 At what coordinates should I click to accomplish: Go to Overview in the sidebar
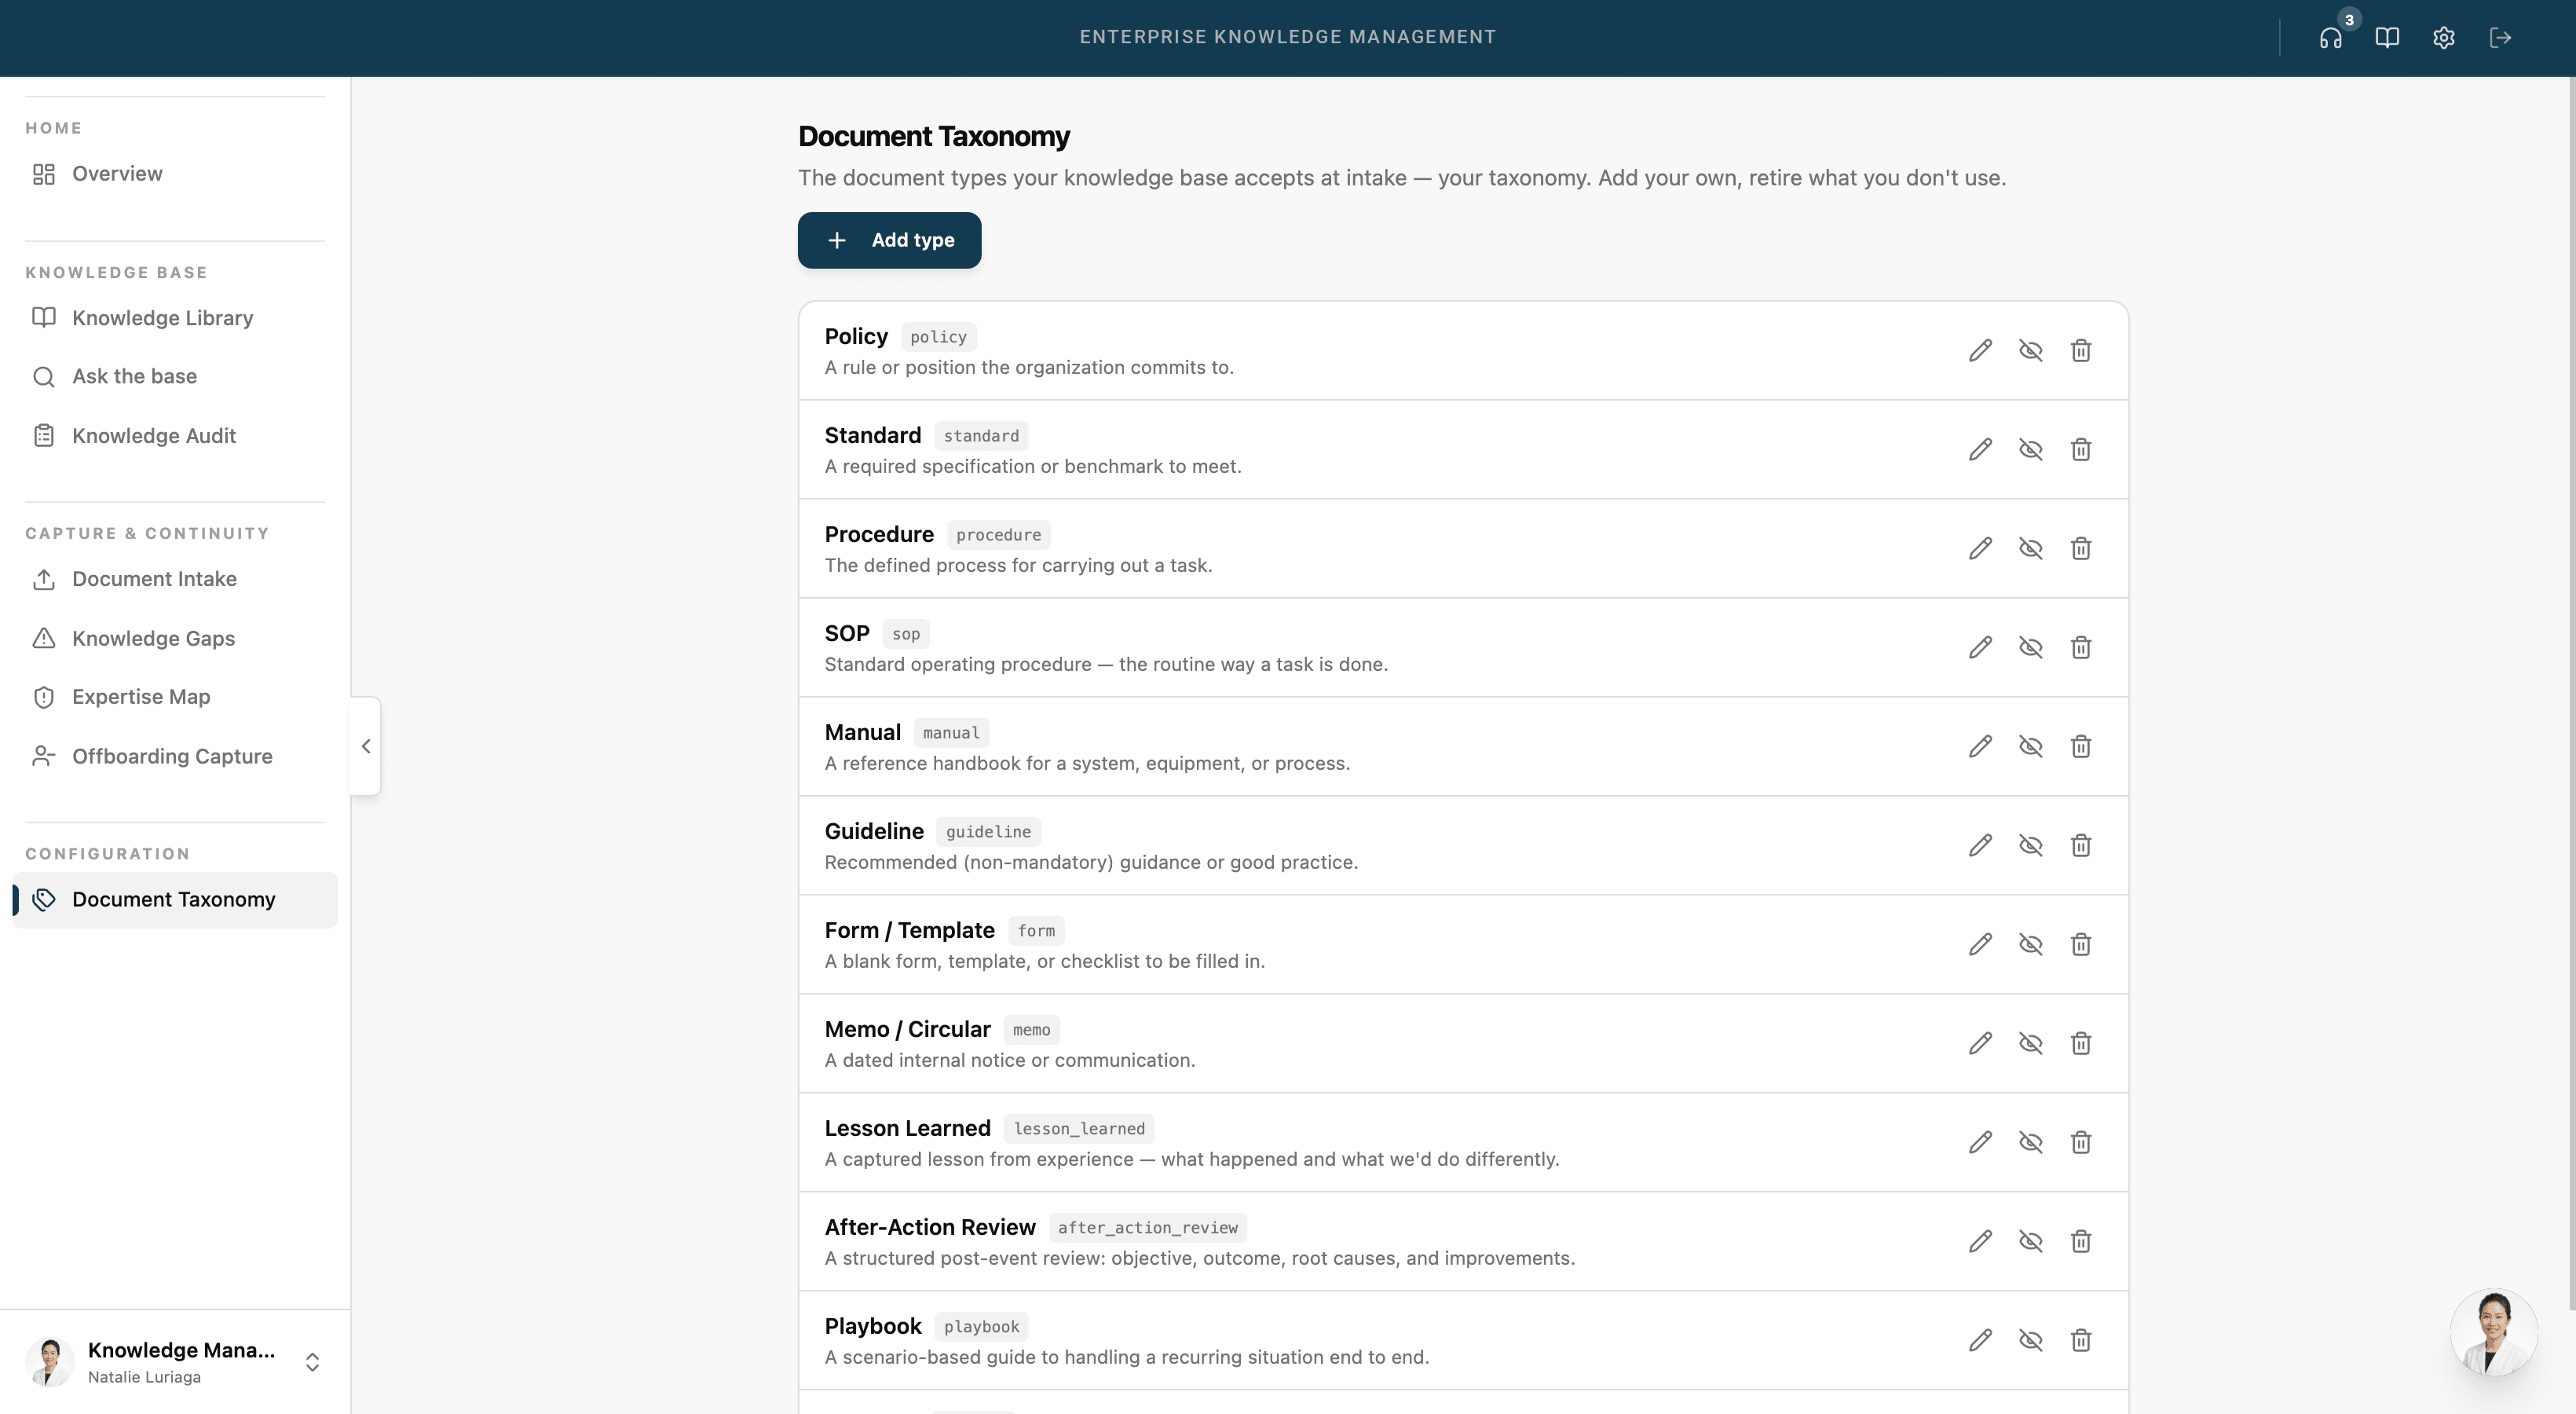tap(175, 174)
